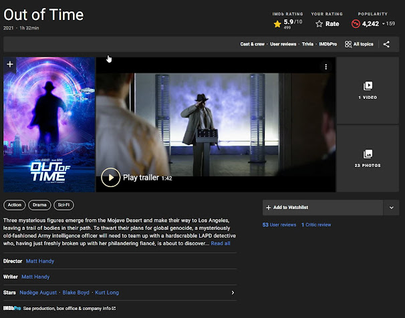Open User reviews in top bar
This screenshot has width=405, height=318.
click(x=283, y=44)
